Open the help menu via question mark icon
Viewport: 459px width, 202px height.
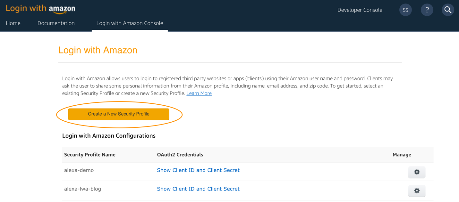pyautogui.click(x=427, y=10)
